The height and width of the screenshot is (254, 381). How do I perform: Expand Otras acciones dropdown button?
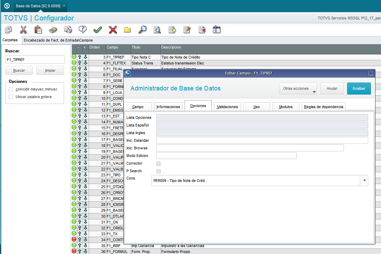(298, 88)
